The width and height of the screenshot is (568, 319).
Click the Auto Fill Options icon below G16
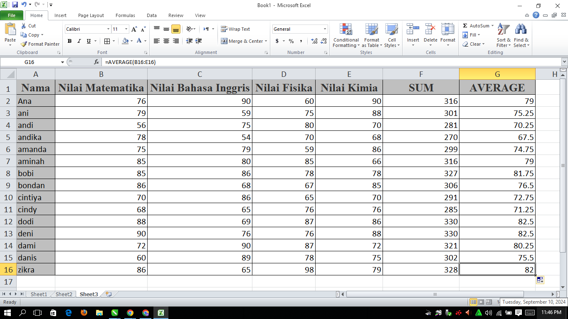[540, 280]
